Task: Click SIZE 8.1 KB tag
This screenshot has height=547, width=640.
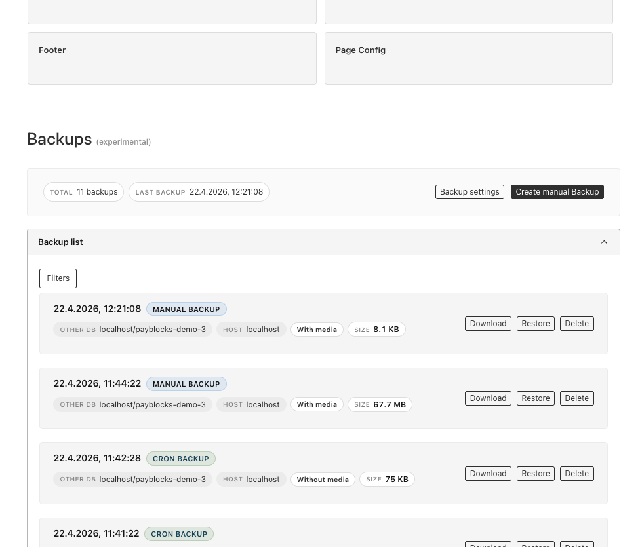Action: tap(376, 330)
